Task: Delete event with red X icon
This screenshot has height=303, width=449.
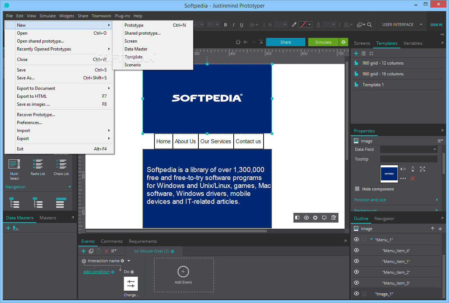Action: click(x=106, y=251)
